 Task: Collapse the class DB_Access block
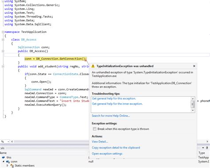pyautogui.click(x=3, y=40)
